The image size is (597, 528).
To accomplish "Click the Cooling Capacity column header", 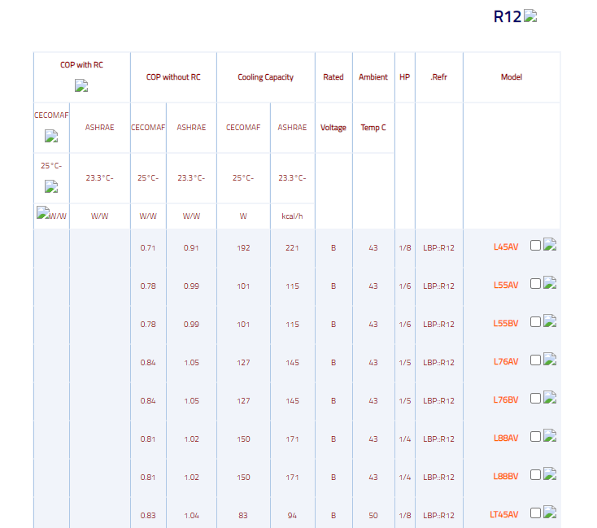I will point(265,77).
